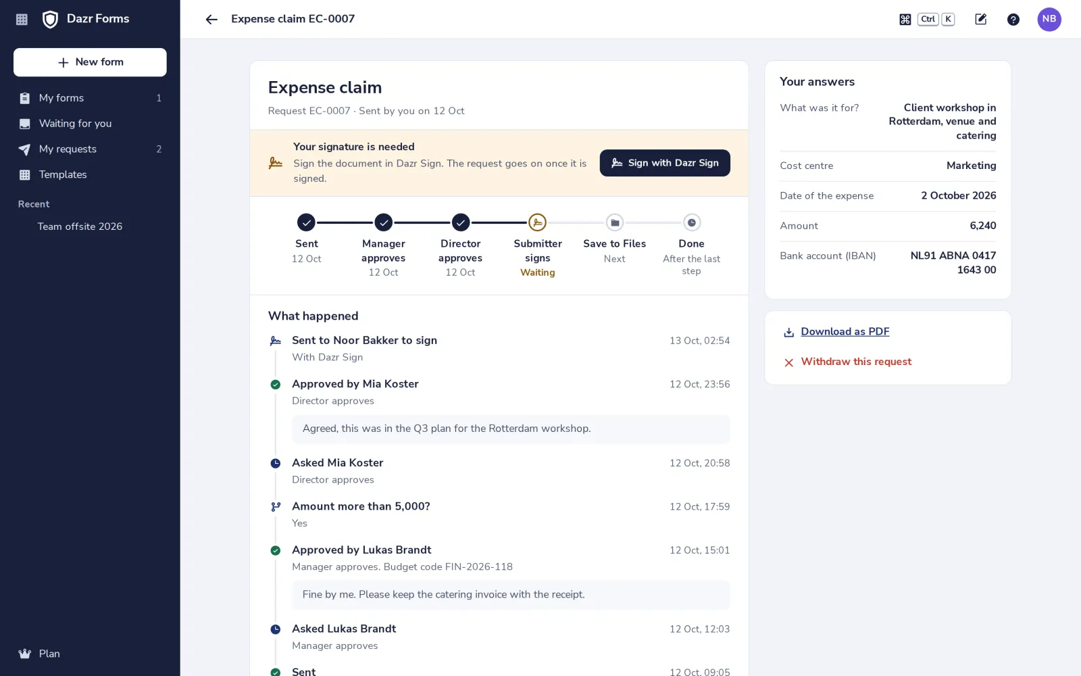Open the apps grid launcher icon

(22, 20)
